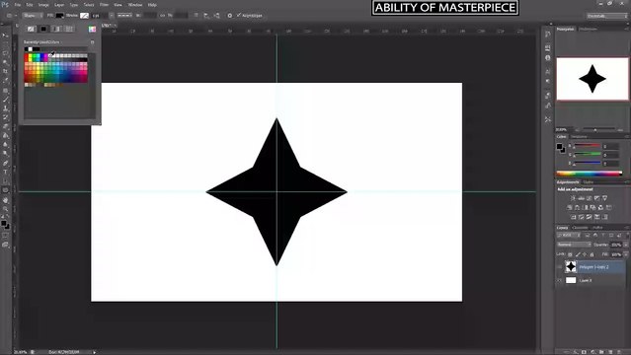This screenshot has height=355, width=631.
Task: Open the polygon options gear icon
Action: click(x=229, y=15)
